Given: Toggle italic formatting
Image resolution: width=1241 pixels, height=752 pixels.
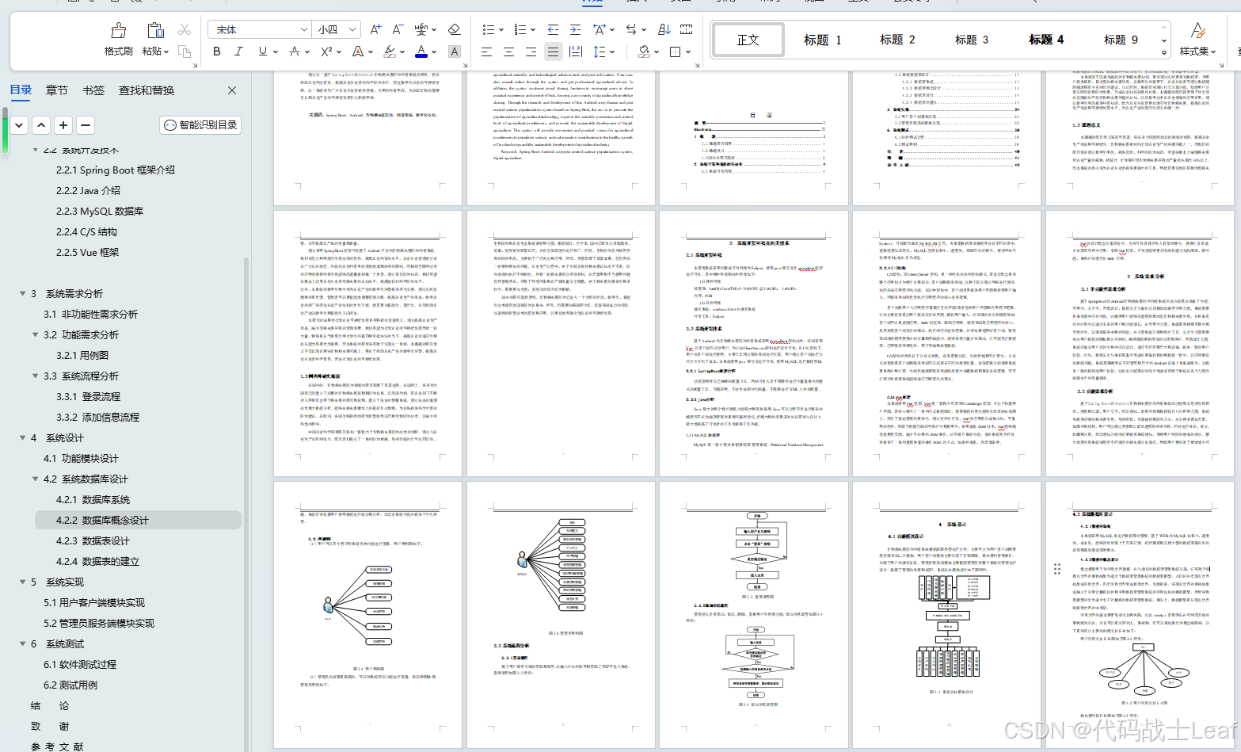Looking at the screenshot, I should [238, 52].
